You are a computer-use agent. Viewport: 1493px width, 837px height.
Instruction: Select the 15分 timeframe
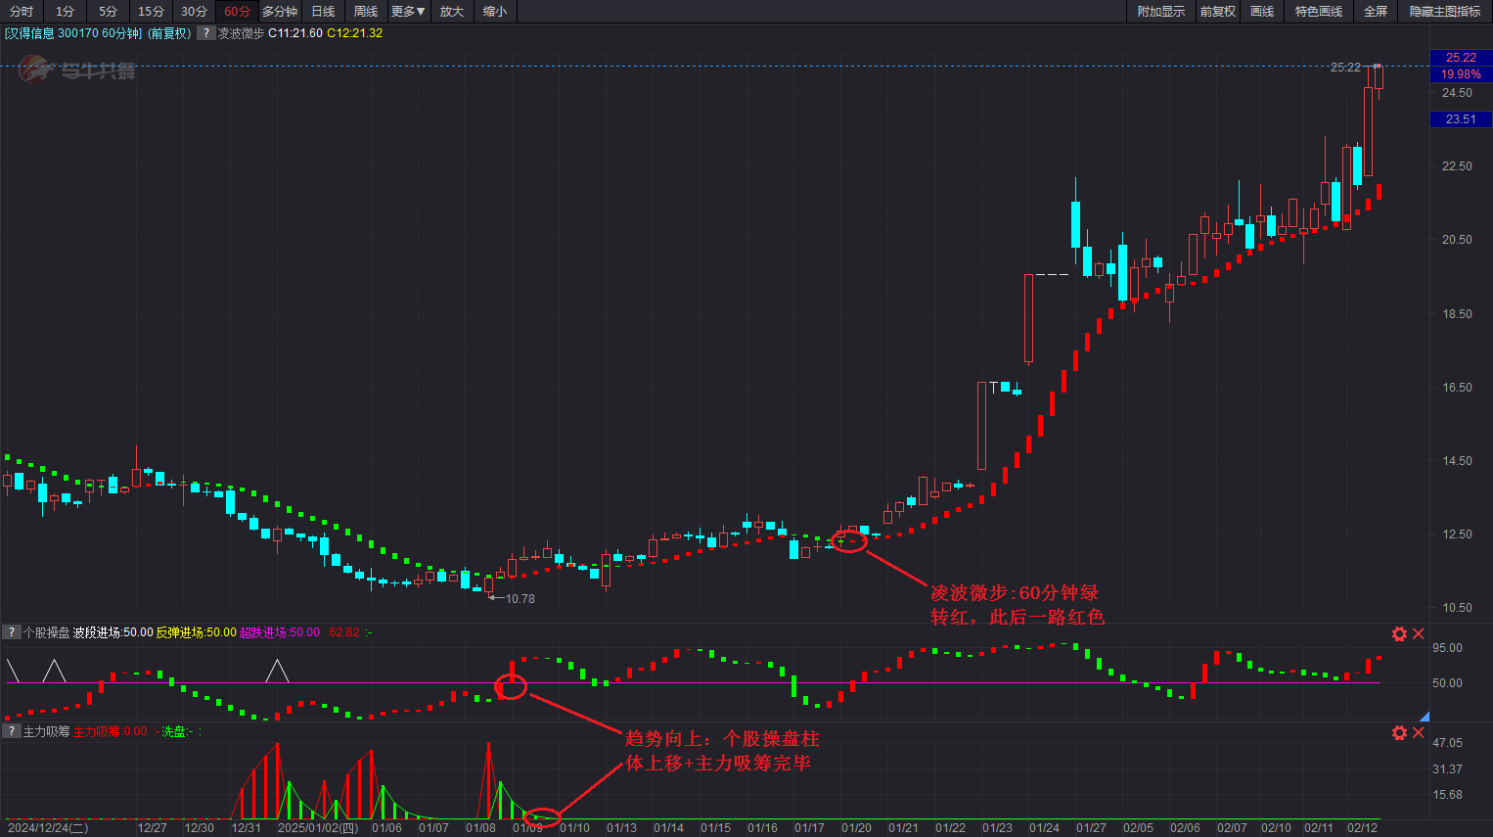click(x=151, y=12)
